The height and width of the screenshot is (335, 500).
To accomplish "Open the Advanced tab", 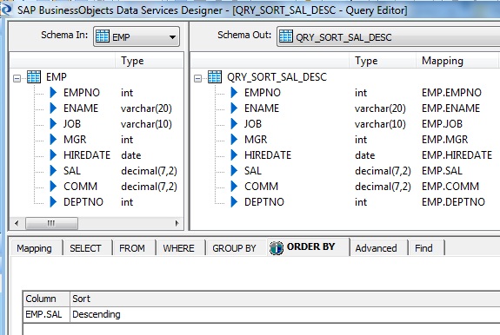I will coord(376,248).
